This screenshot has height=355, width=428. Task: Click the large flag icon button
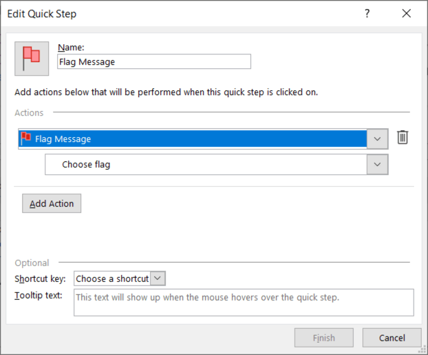coord(32,58)
